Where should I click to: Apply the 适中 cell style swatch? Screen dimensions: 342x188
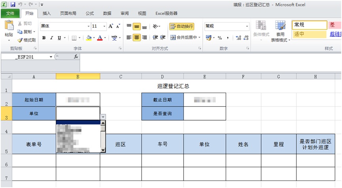309,34
